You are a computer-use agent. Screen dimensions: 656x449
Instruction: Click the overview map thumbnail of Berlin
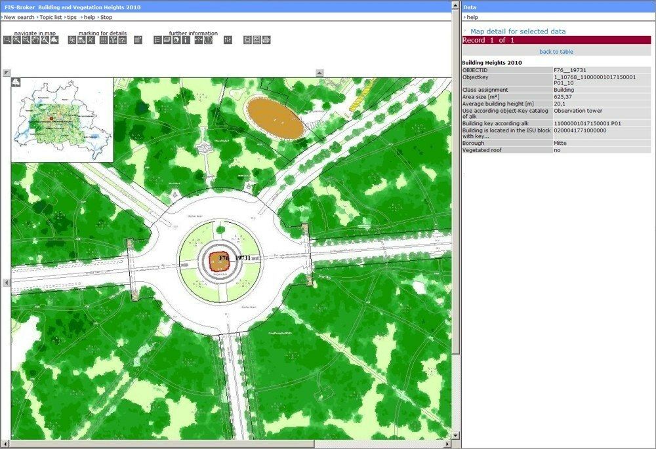click(x=62, y=119)
